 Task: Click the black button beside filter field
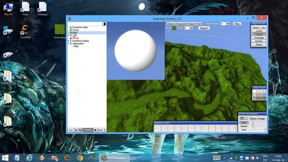104,24
